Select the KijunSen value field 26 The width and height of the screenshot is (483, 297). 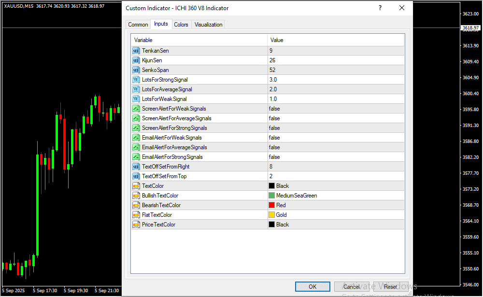336,60
